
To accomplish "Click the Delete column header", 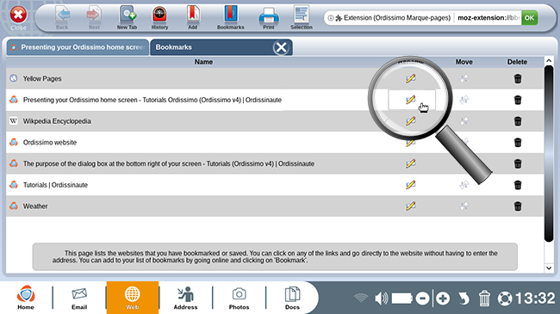I will 517,62.
